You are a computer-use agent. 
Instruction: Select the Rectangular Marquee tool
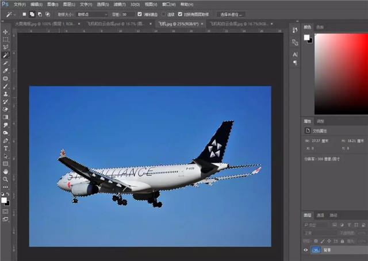point(6,40)
